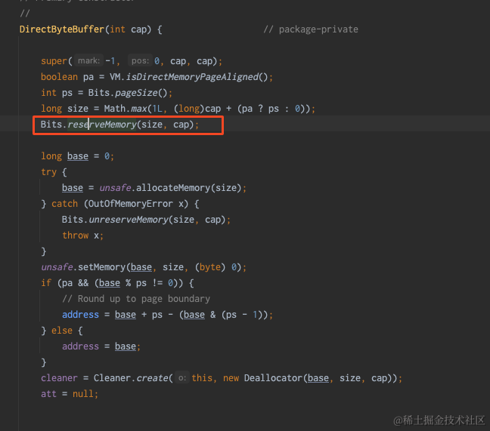
Task: Click the 'try' keyword
Action: [48, 172]
